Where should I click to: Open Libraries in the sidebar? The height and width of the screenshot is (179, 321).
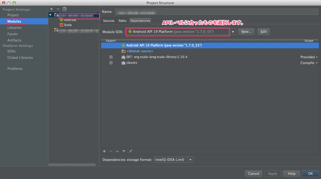click(x=14, y=28)
